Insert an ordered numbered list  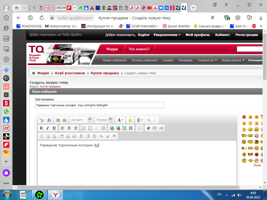[84, 128]
